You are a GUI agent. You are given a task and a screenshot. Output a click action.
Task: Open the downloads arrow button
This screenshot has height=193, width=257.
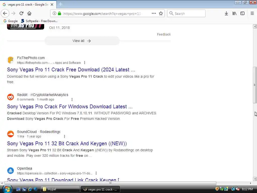coord(226,14)
